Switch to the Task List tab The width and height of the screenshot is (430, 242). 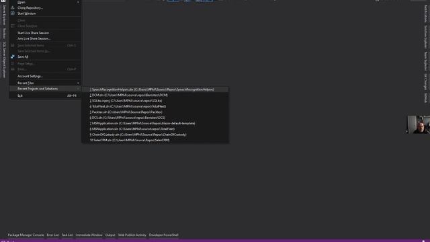point(67,235)
